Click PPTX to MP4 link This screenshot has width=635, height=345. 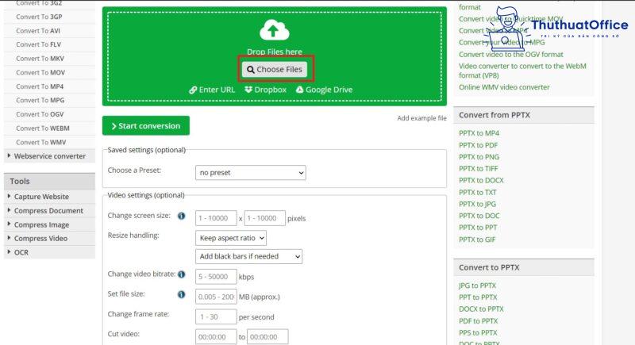pos(479,133)
